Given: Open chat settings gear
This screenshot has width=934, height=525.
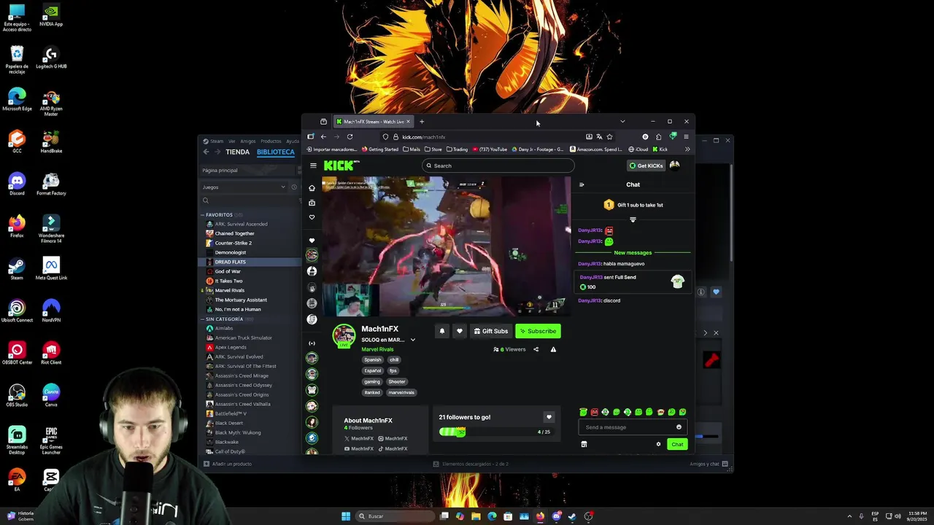Looking at the screenshot, I should tap(658, 444).
